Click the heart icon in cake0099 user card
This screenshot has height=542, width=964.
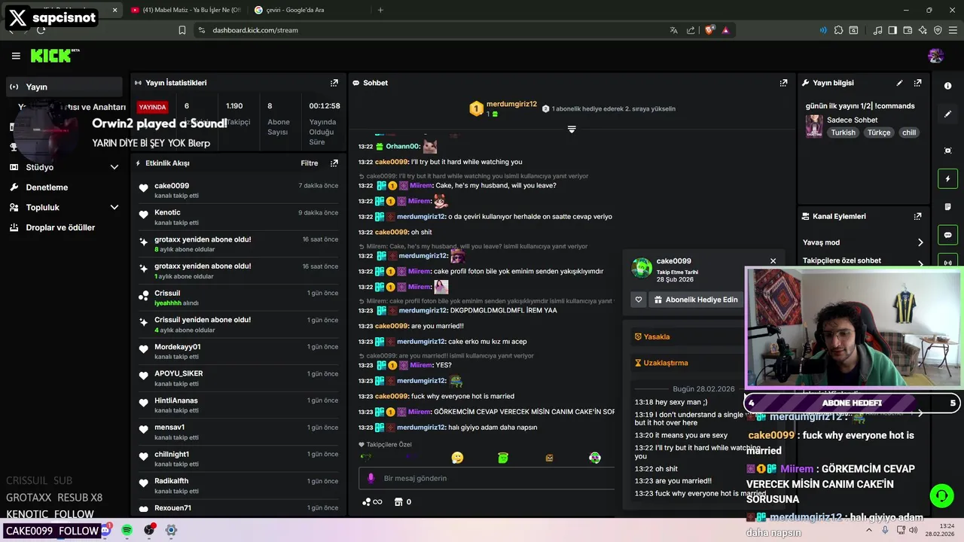639,300
